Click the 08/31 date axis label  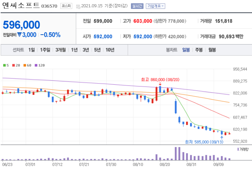(192, 164)
